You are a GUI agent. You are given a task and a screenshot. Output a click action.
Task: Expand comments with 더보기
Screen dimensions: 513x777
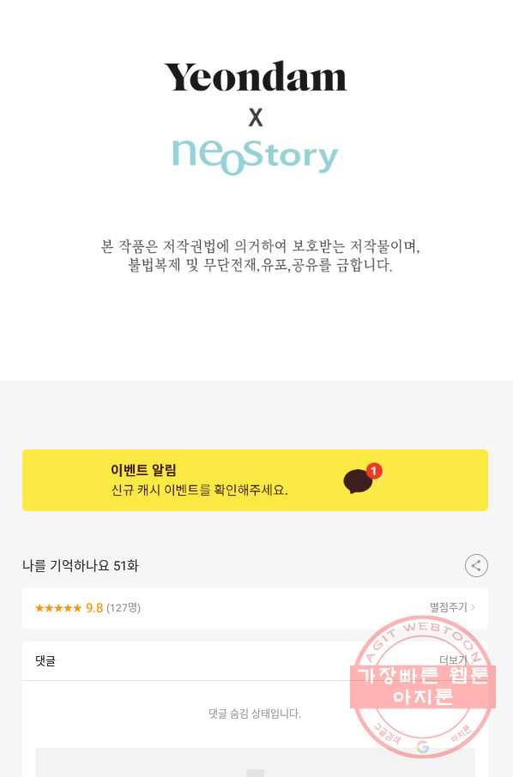click(x=453, y=660)
